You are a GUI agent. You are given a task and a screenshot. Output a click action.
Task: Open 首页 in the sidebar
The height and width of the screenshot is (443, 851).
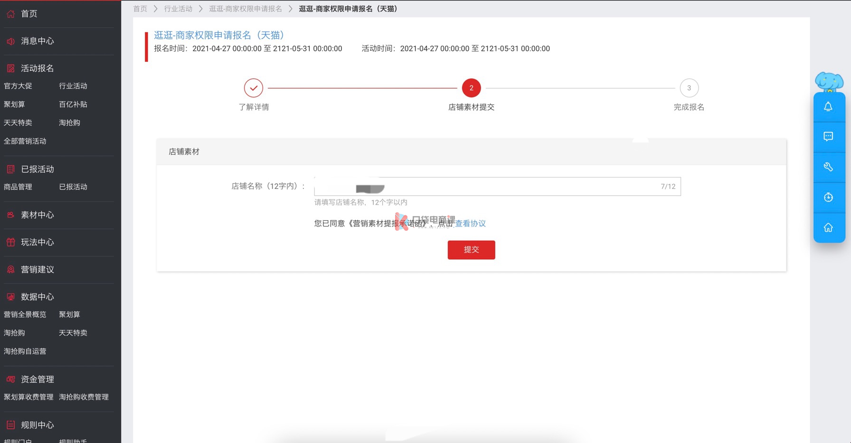coord(29,14)
